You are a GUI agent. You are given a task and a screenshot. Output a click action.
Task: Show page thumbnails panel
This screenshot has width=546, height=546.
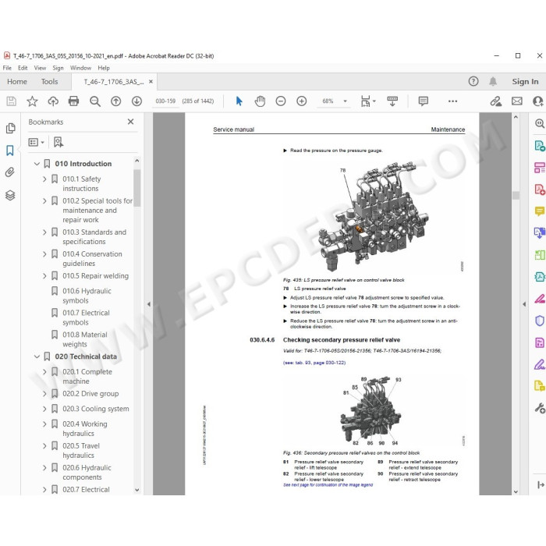[10, 128]
